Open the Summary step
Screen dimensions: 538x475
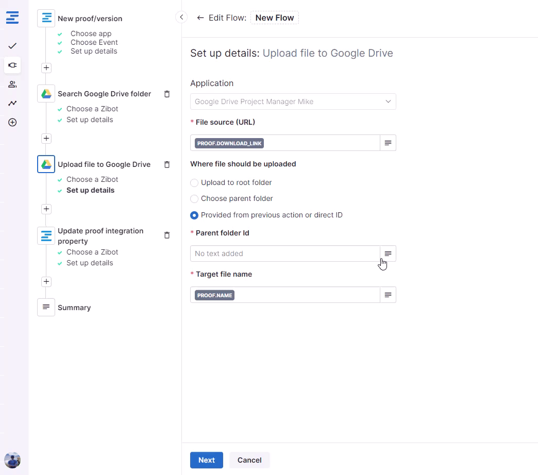[x=74, y=308]
